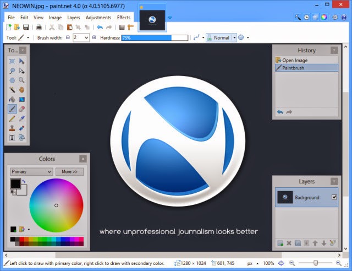
Task: Select the Eraser tool
Action: tap(21, 109)
